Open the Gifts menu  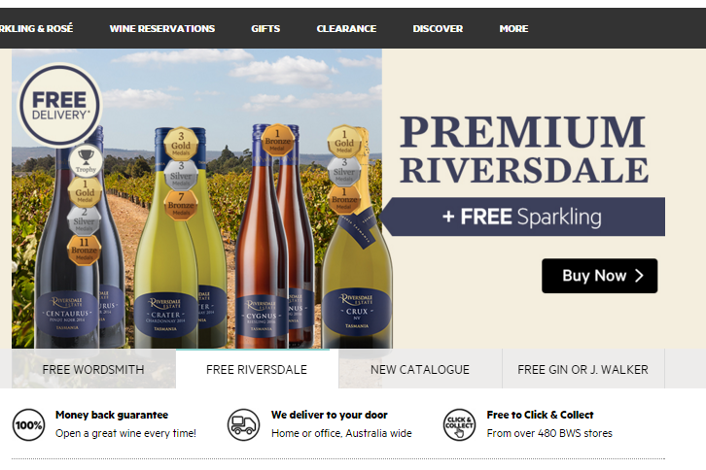click(x=265, y=29)
